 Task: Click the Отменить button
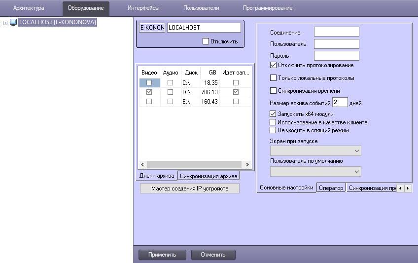[x=213, y=255]
